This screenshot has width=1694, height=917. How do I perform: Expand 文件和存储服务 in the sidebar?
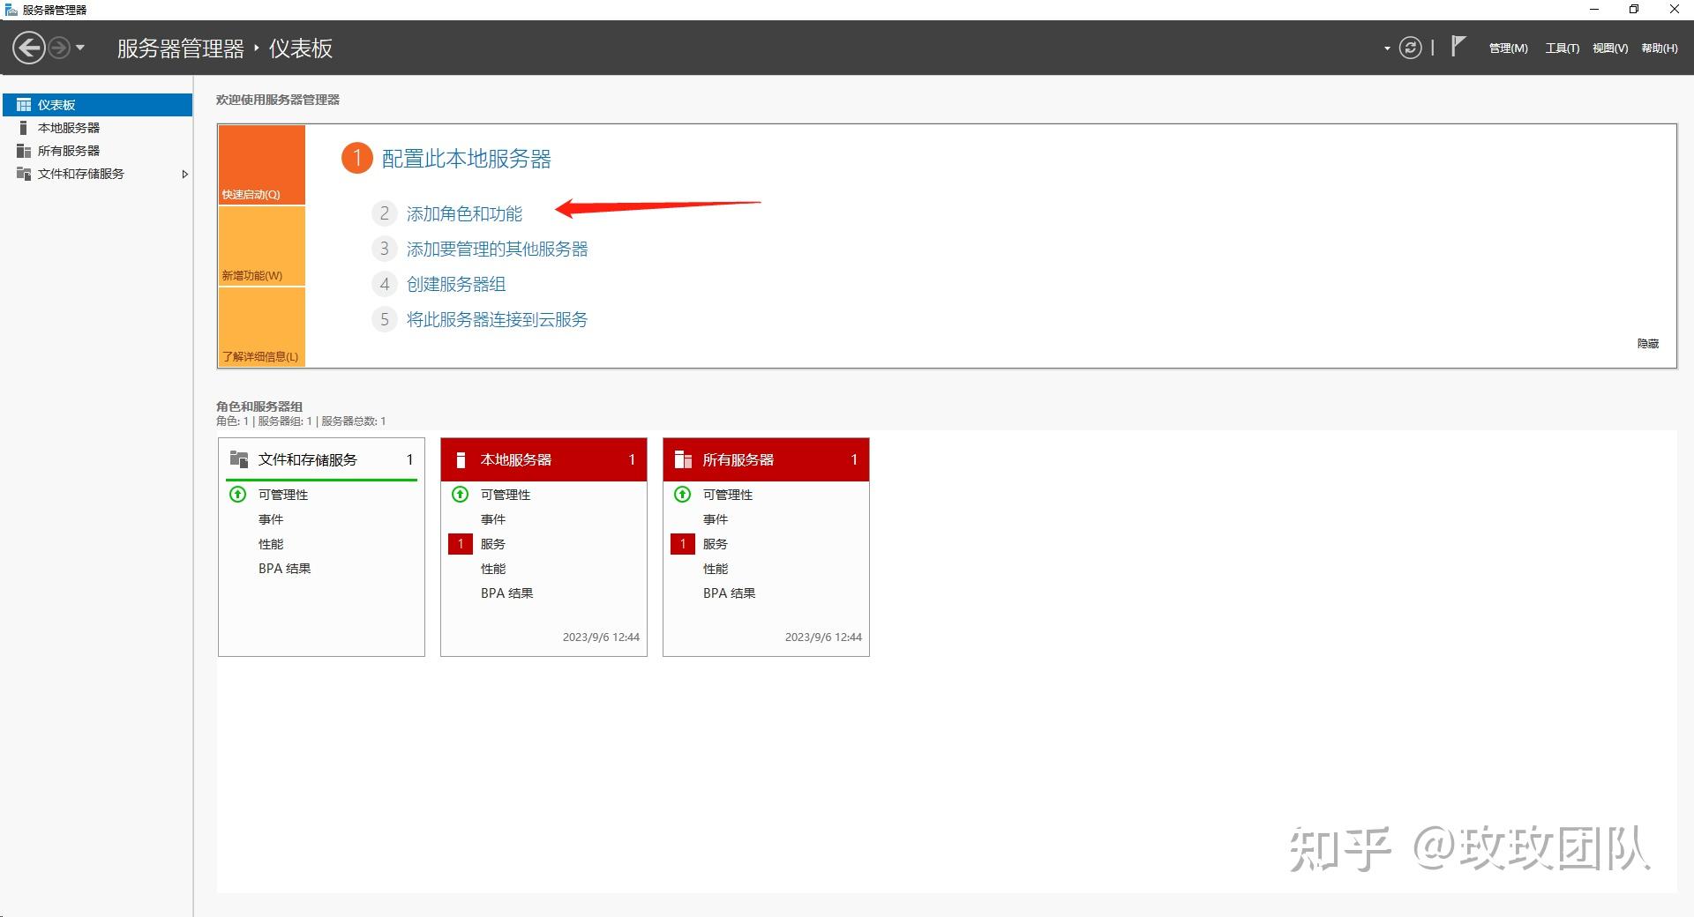pyautogui.click(x=185, y=174)
